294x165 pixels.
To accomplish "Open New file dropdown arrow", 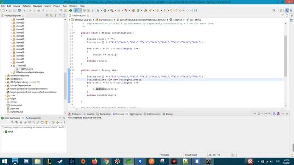I will [x=6, y=11].
